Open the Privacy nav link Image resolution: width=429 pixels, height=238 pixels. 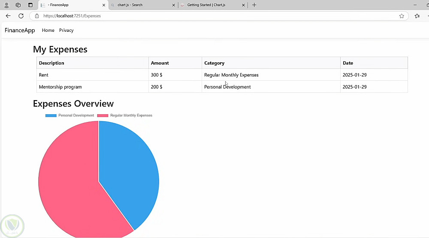[66, 31]
